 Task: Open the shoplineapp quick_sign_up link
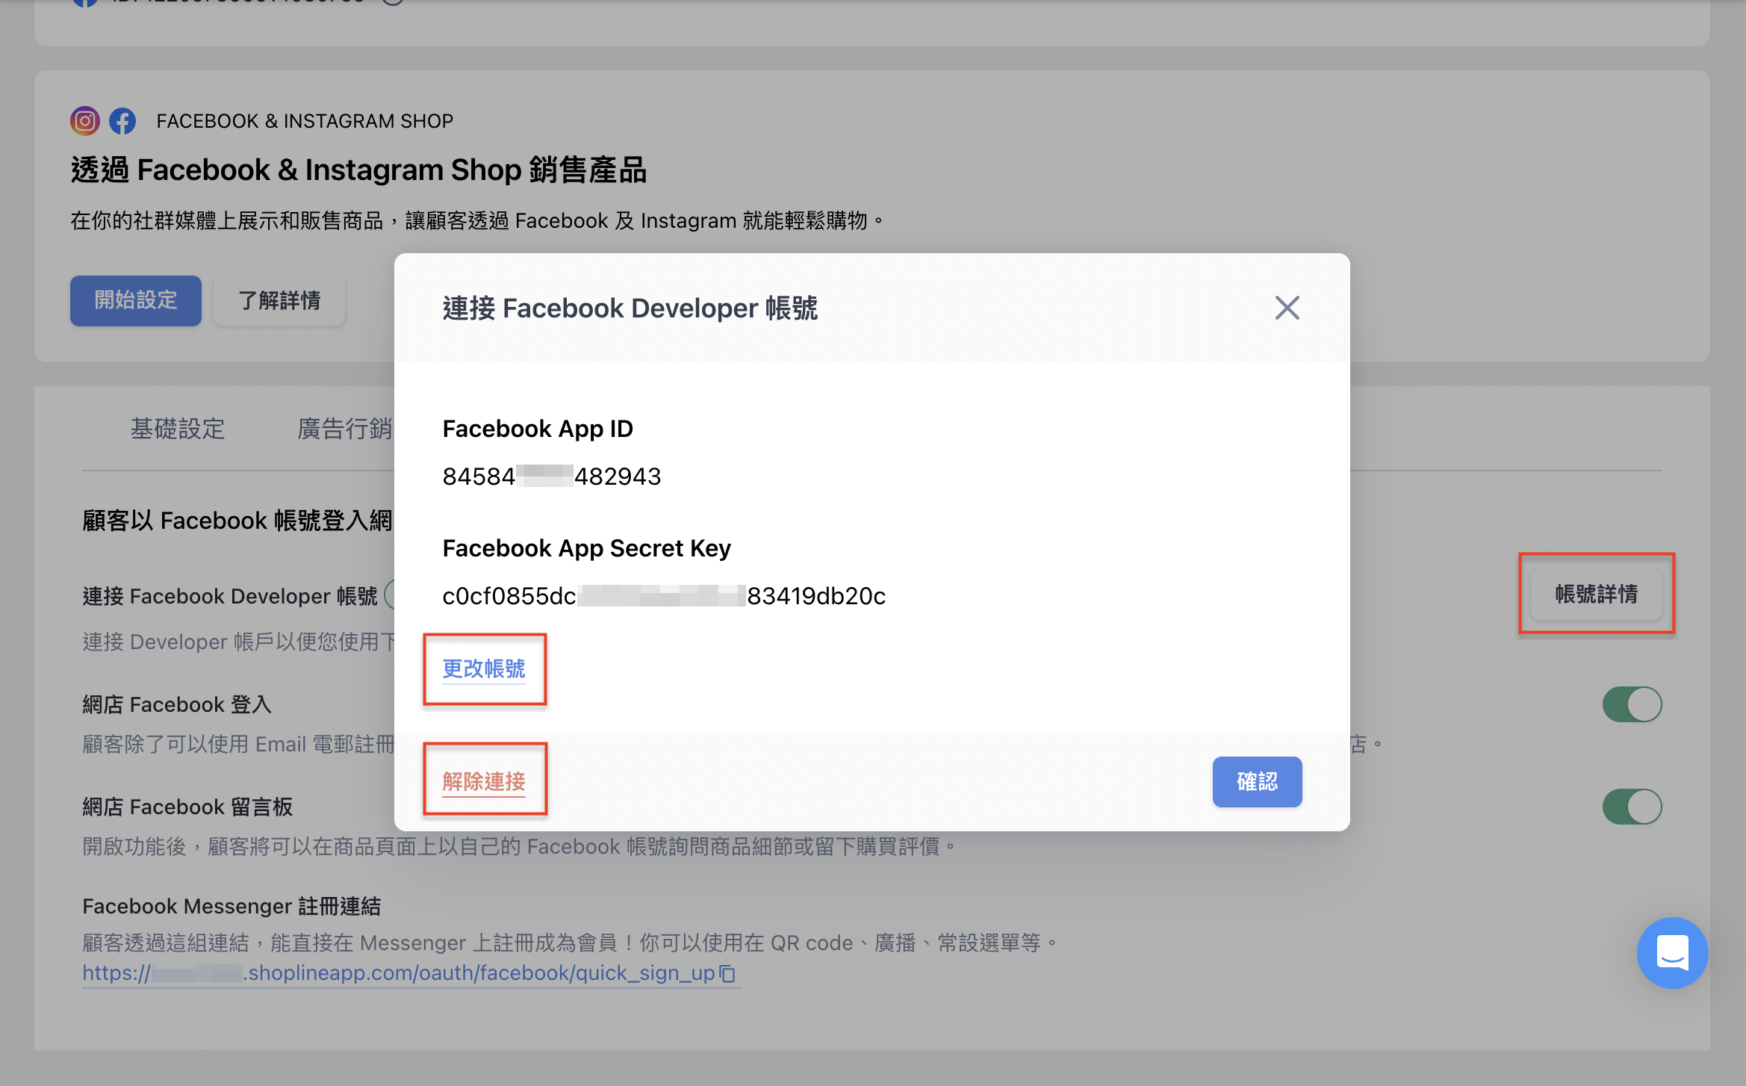click(399, 973)
